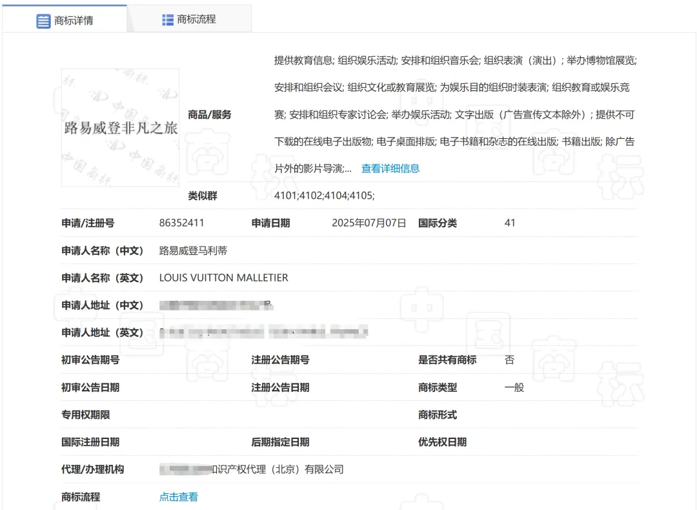Switch to the 商标详情 tab
The image size is (697, 510).
[x=65, y=20]
